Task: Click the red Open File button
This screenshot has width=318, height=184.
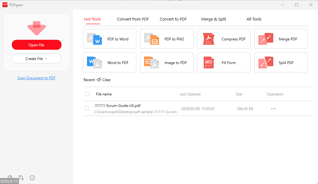Action: (37, 45)
